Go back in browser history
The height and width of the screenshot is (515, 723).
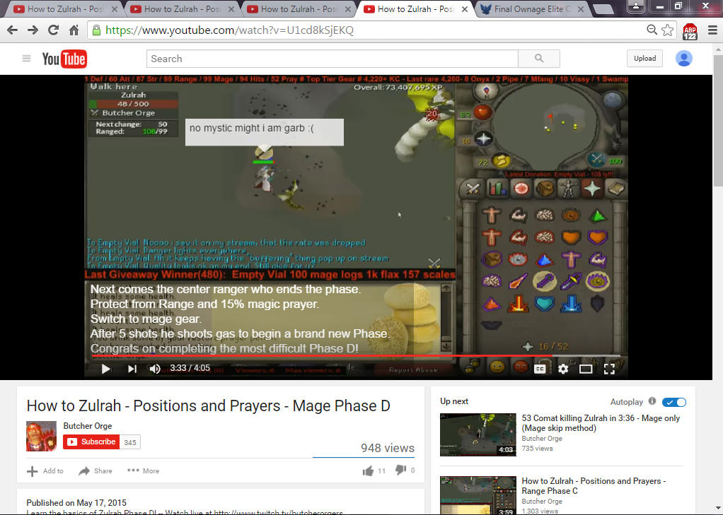[13, 30]
